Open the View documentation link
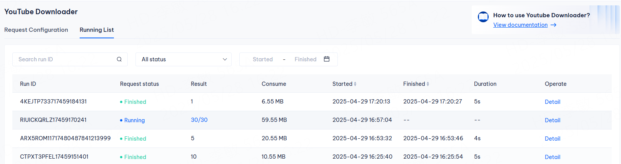This screenshot has height=164, width=621. (520, 25)
